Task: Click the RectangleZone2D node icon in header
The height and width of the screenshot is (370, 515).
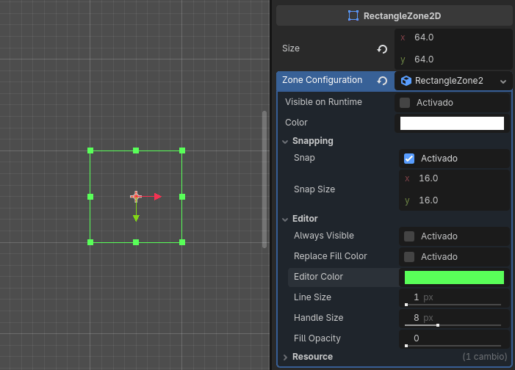Action: [x=353, y=15]
